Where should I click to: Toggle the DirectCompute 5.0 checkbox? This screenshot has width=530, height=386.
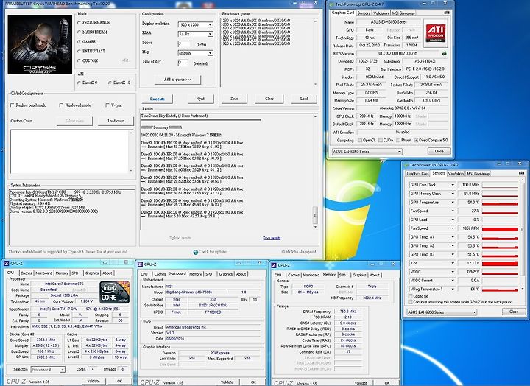click(416, 140)
